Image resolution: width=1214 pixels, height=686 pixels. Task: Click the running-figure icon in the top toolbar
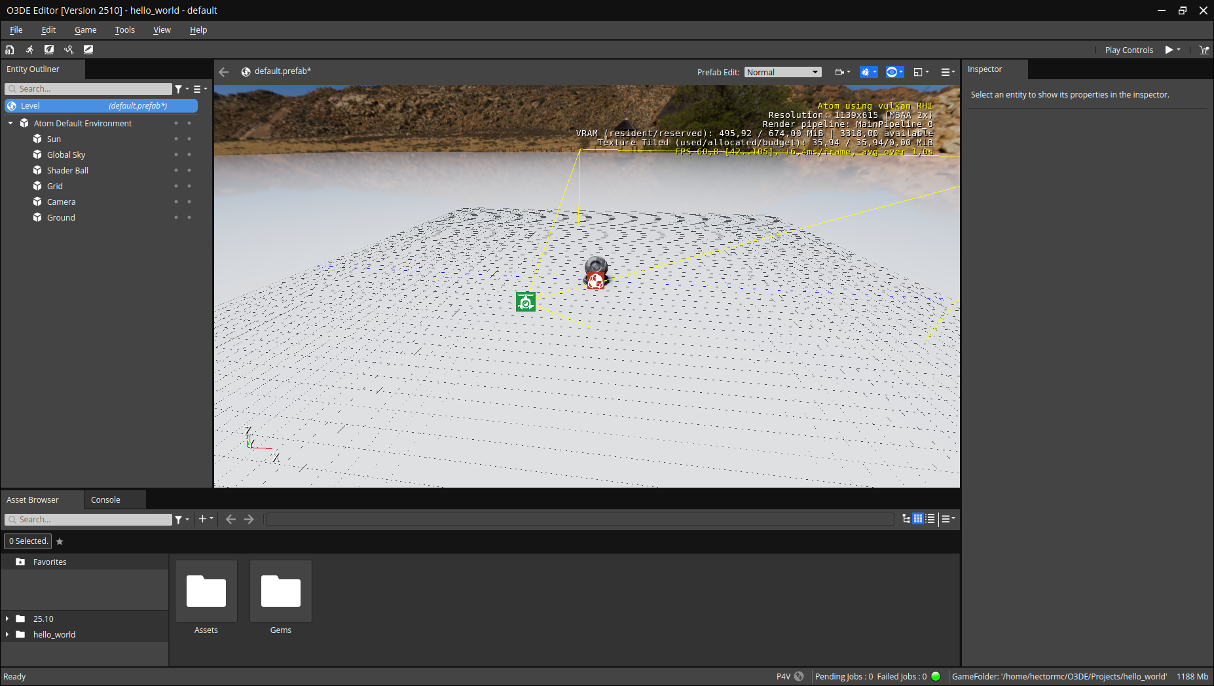pyautogui.click(x=29, y=50)
